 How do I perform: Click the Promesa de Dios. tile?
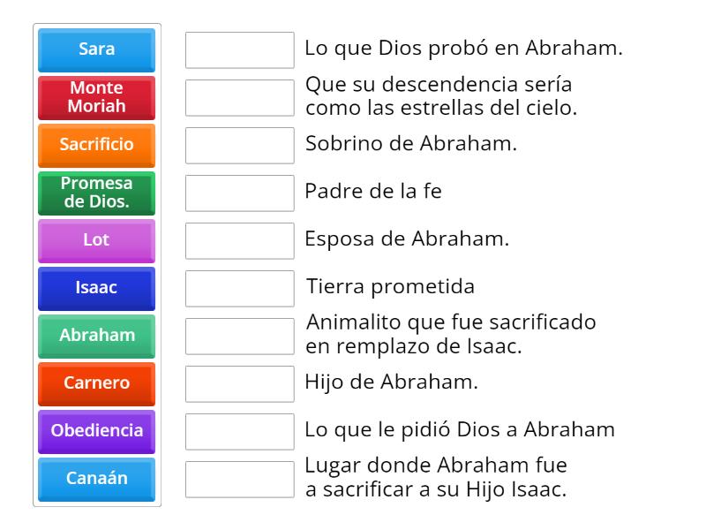click(96, 193)
